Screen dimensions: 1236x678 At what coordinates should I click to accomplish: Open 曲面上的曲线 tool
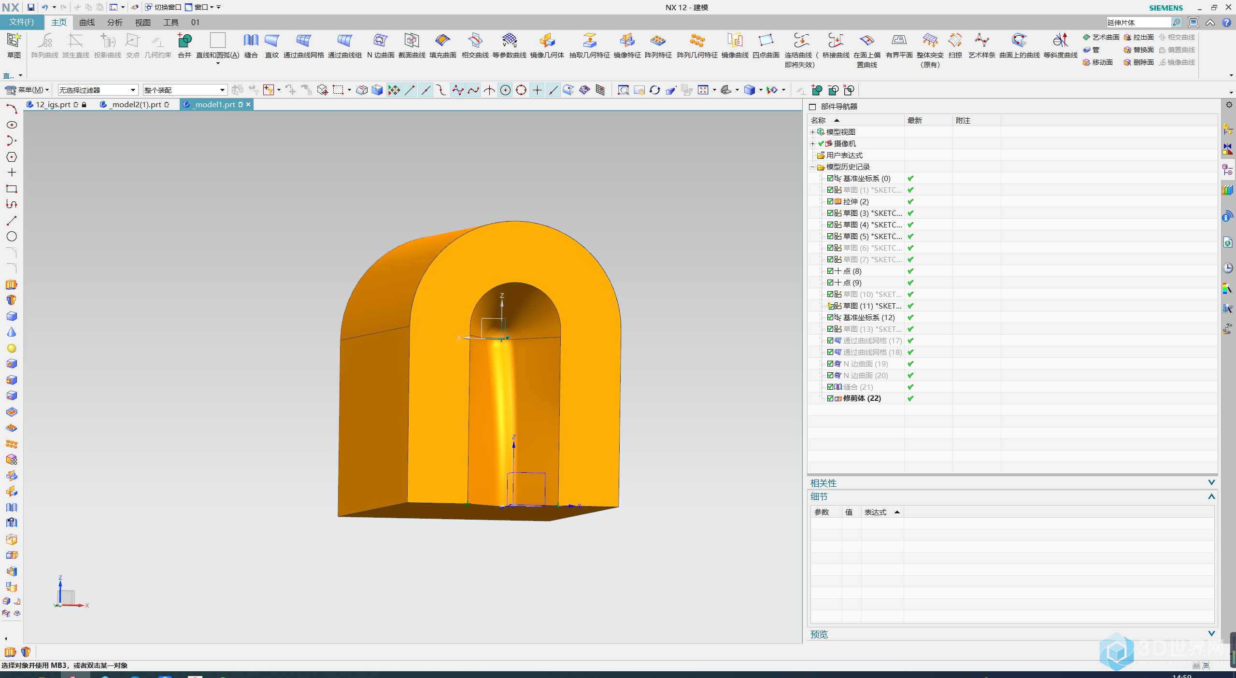[1019, 45]
